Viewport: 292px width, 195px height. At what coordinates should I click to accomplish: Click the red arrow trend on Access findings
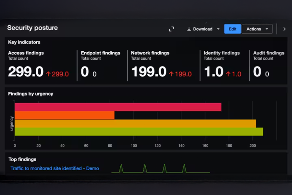[48, 74]
